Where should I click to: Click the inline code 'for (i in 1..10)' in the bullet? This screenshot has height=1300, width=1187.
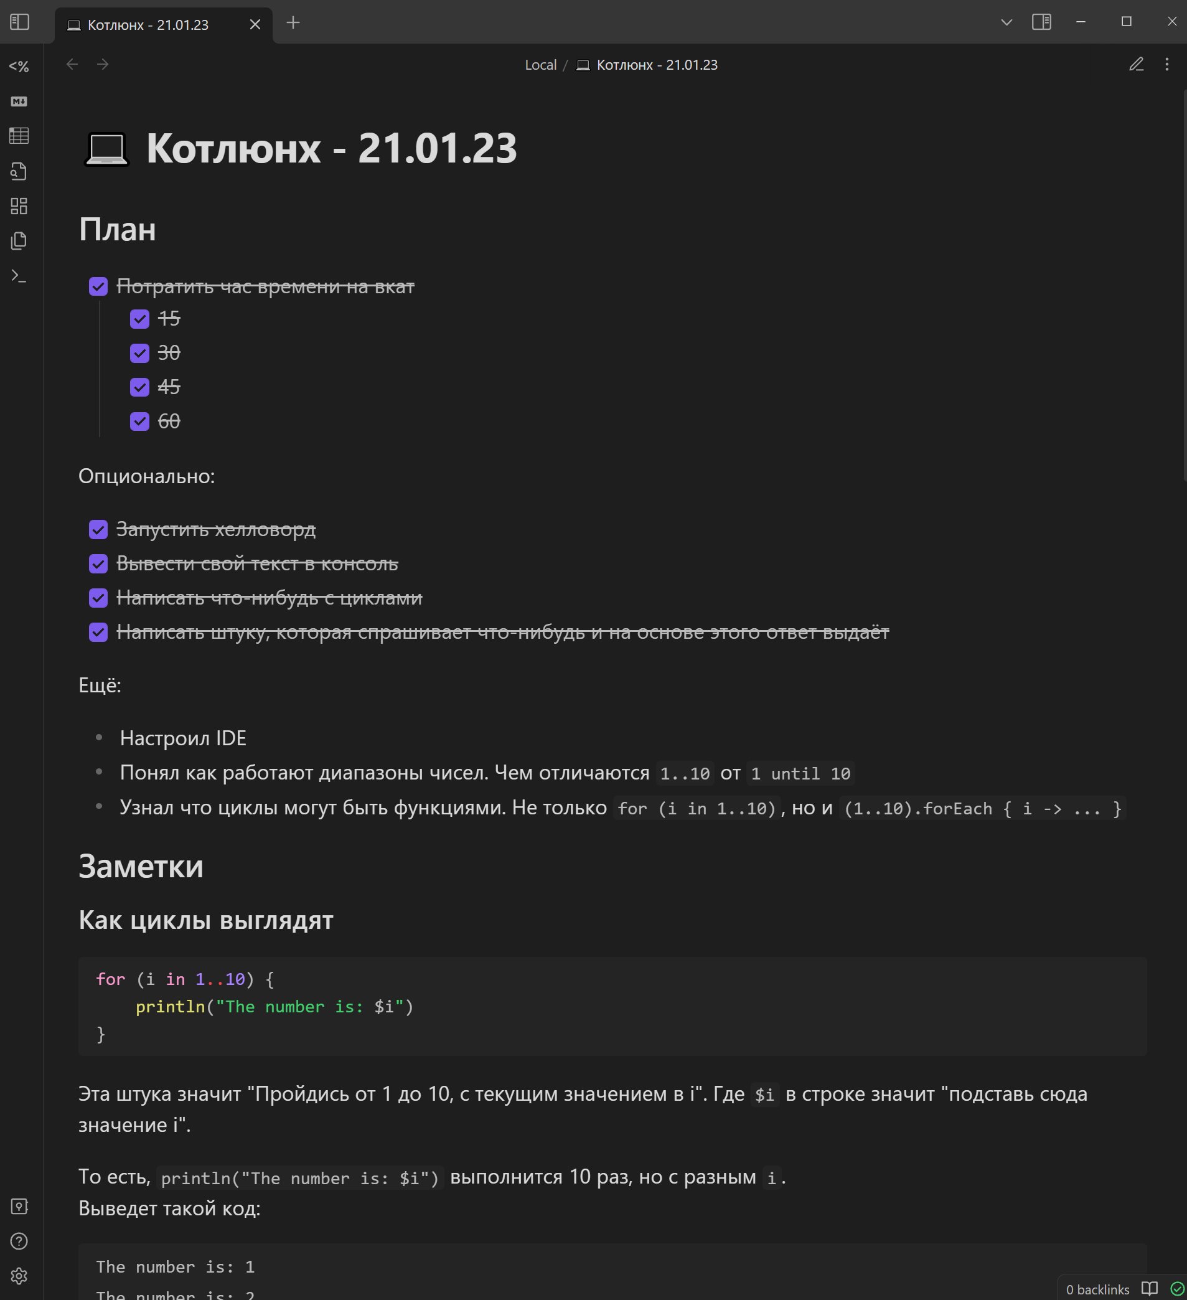point(697,808)
